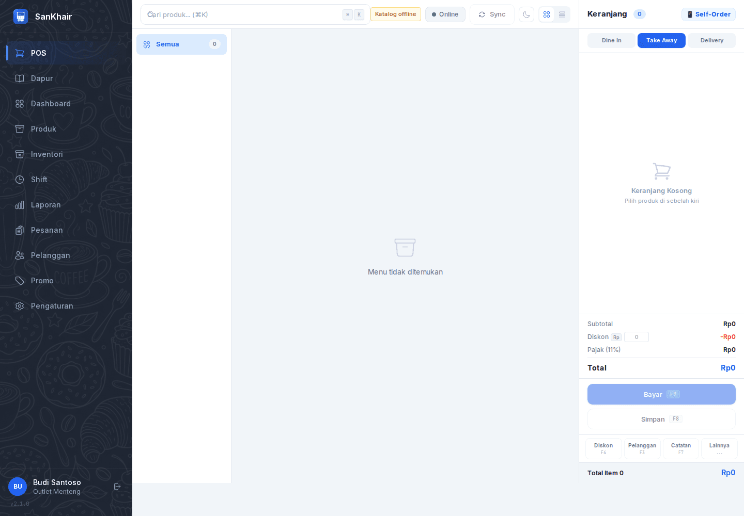Go to Dashboard in sidebar
The width and height of the screenshot is (744, 516).
click(66, 104)
